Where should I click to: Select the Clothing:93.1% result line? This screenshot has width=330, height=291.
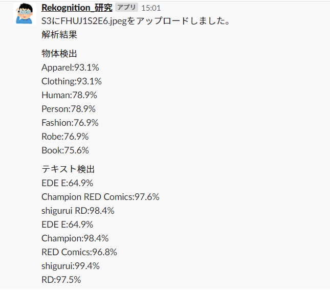click(x=72, y=81)
